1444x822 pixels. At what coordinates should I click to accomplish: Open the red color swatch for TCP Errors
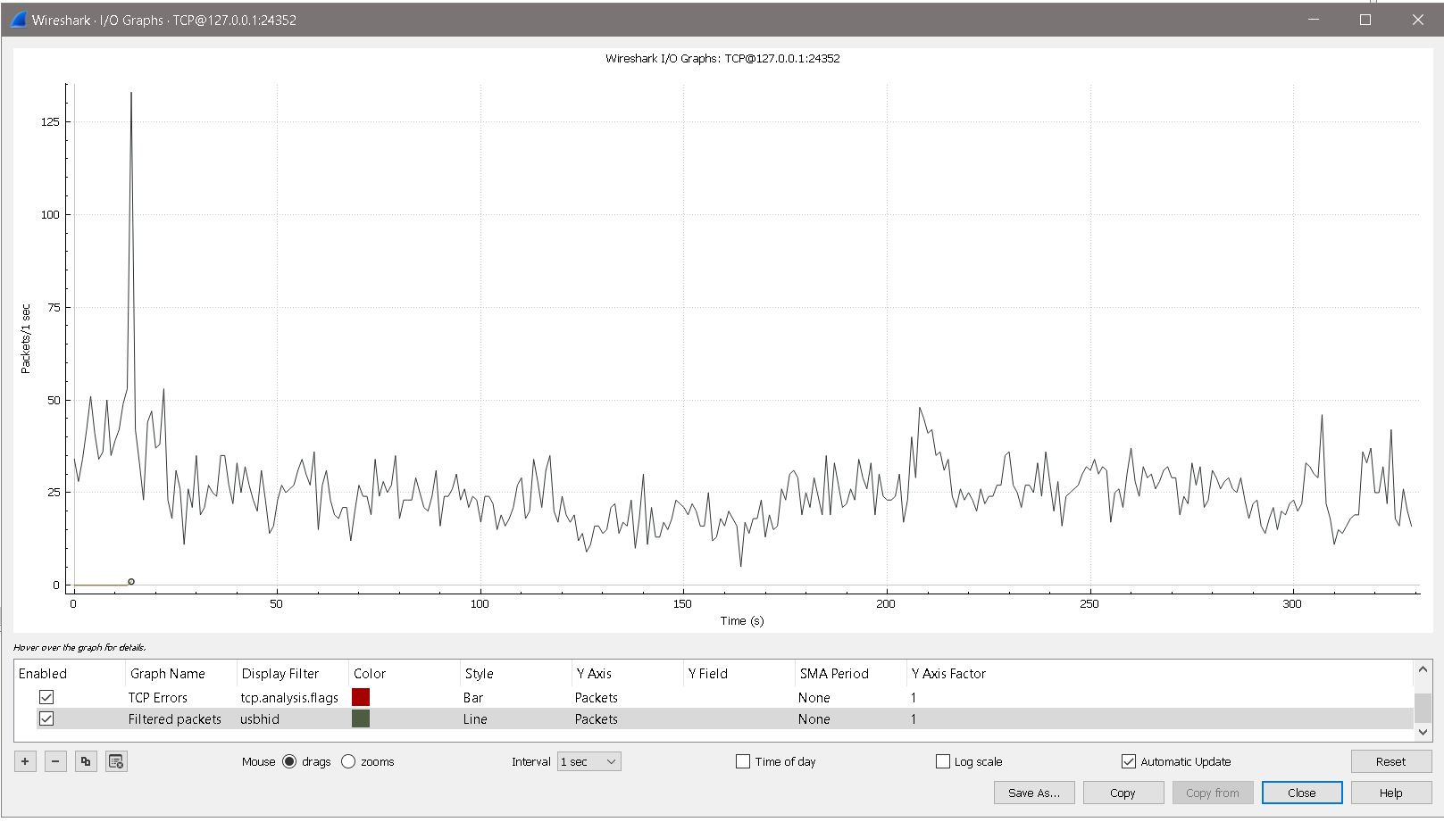[361, 697]
